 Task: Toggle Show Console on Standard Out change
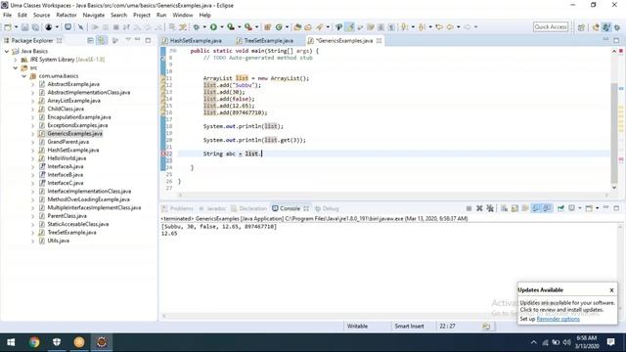[536, 208]
